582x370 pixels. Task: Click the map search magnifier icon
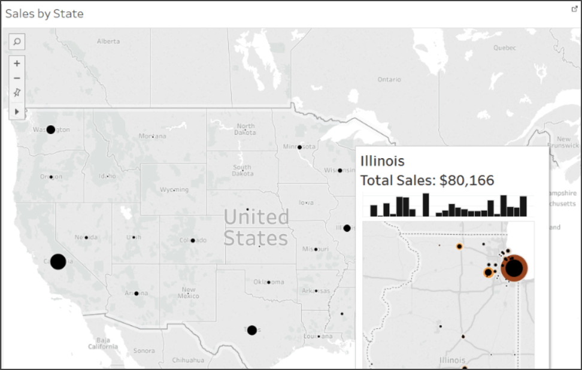17,41
